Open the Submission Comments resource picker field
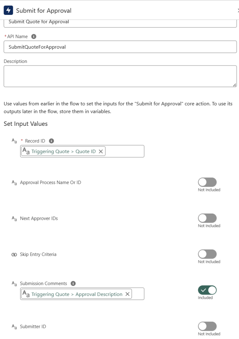This screenshot has height=339, width=239. pyautogui.click(x=138, y=294)
